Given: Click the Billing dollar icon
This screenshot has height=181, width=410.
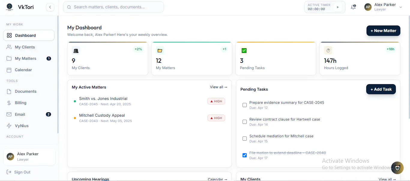Looking at the screenshot, I should (9, 103).
